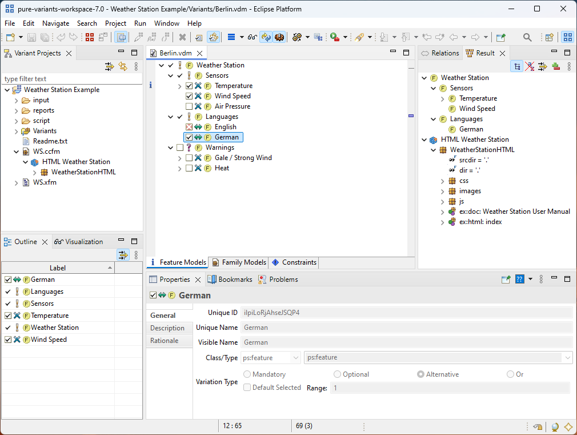Check the Heat feature checkbox

(189, 168)
